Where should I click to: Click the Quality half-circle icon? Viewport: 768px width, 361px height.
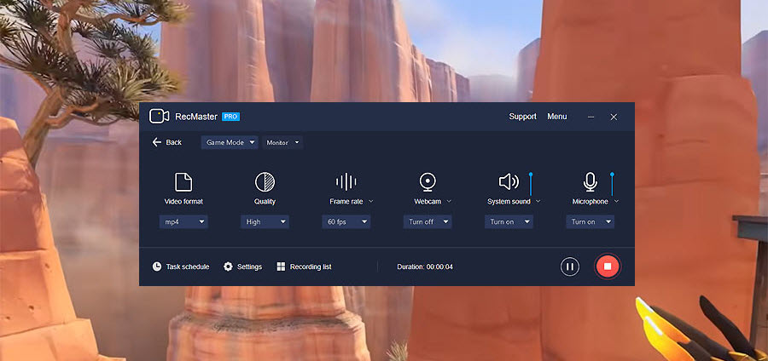pyautogui.click(x=265, y=182)
